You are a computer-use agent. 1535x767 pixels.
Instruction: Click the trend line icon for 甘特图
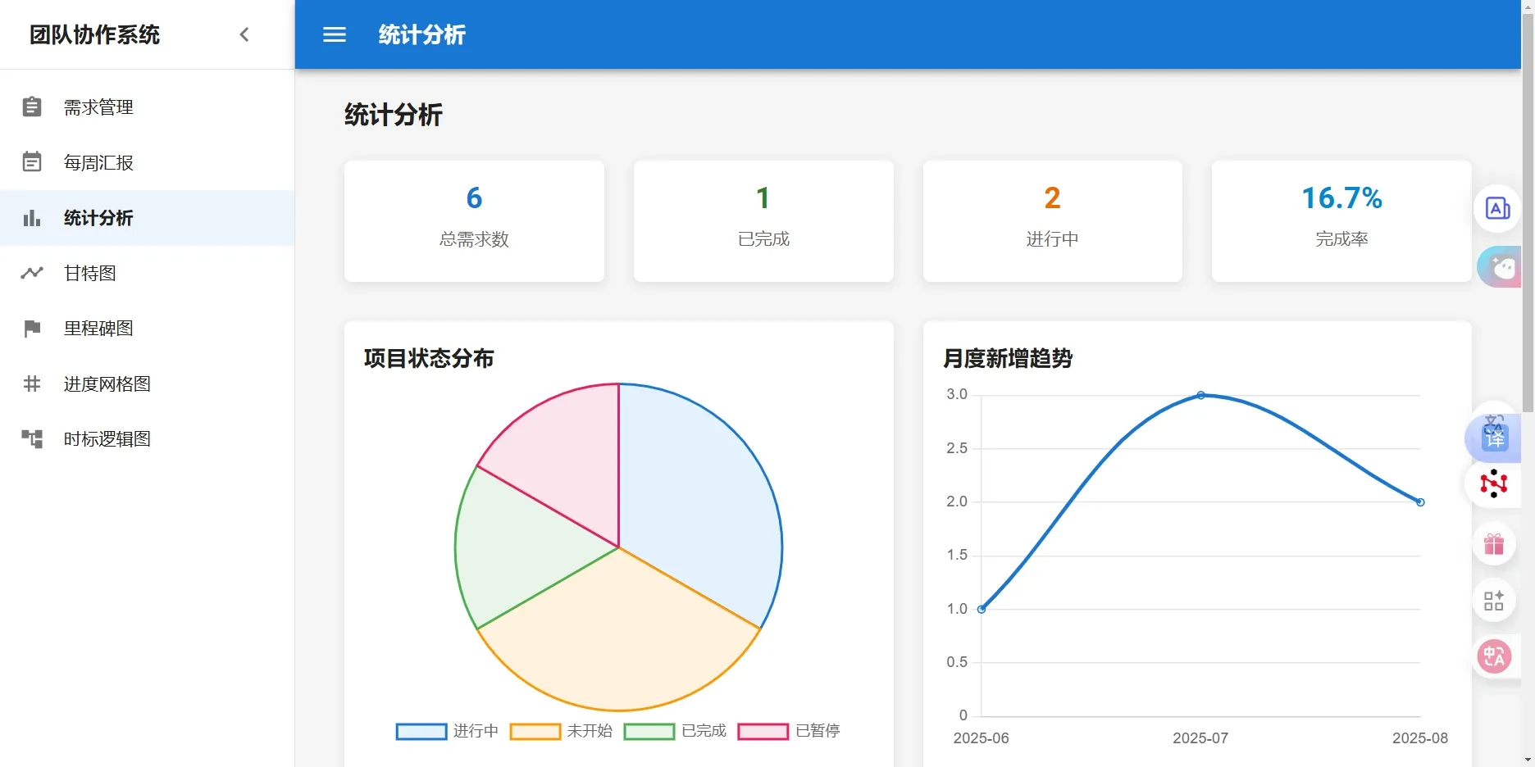pyautogui.click(x=32, y=273)
